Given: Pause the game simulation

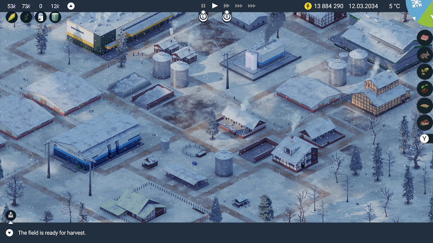Looking at the screenshot, I should click(203, 5).
